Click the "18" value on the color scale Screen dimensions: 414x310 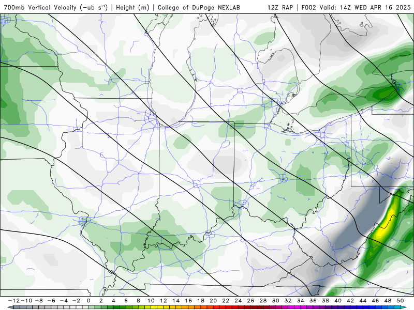click(x=201, y=301)
